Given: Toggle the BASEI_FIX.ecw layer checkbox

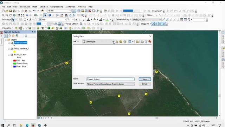Looking at the screenshot, I should coord(12,55).
